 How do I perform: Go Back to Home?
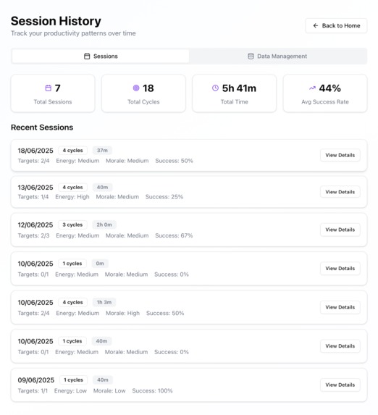click(x=336, y=25)
